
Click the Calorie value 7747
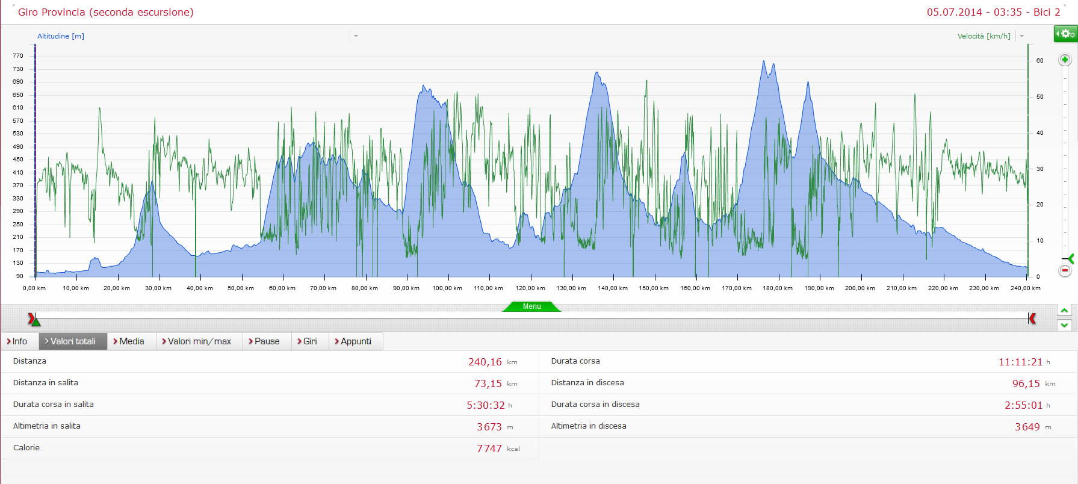pyautogui.click(x=489, y=448)
